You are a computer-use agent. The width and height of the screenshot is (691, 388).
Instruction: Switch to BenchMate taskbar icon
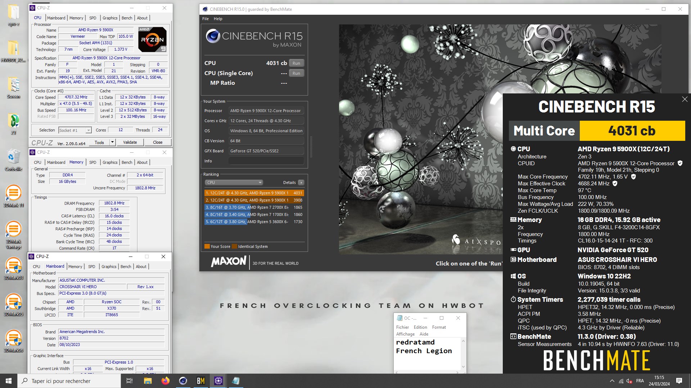click(200, 381)
